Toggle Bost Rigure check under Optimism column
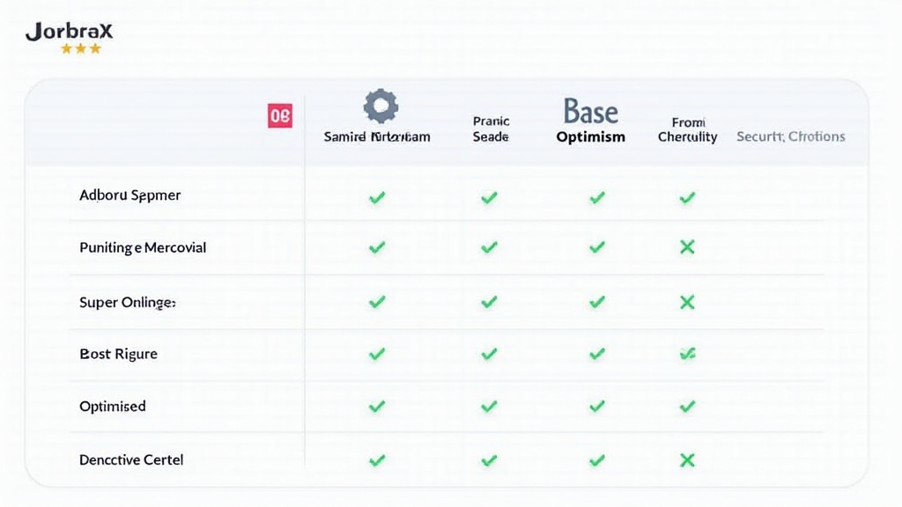902x507 pixels. (597, 354)
